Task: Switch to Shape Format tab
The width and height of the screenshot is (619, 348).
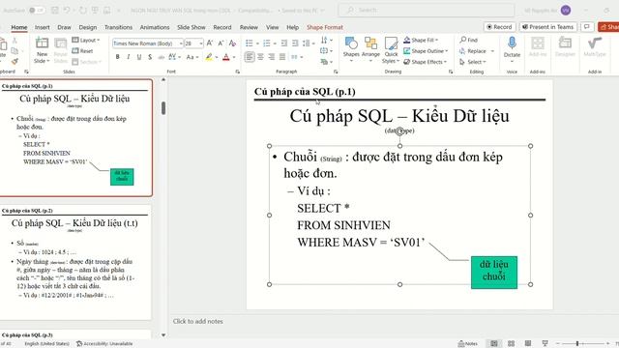Action: pyautogui.click(x=325, y=27)
